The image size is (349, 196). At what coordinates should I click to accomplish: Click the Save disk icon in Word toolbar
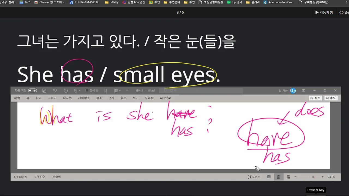(44, 90)
